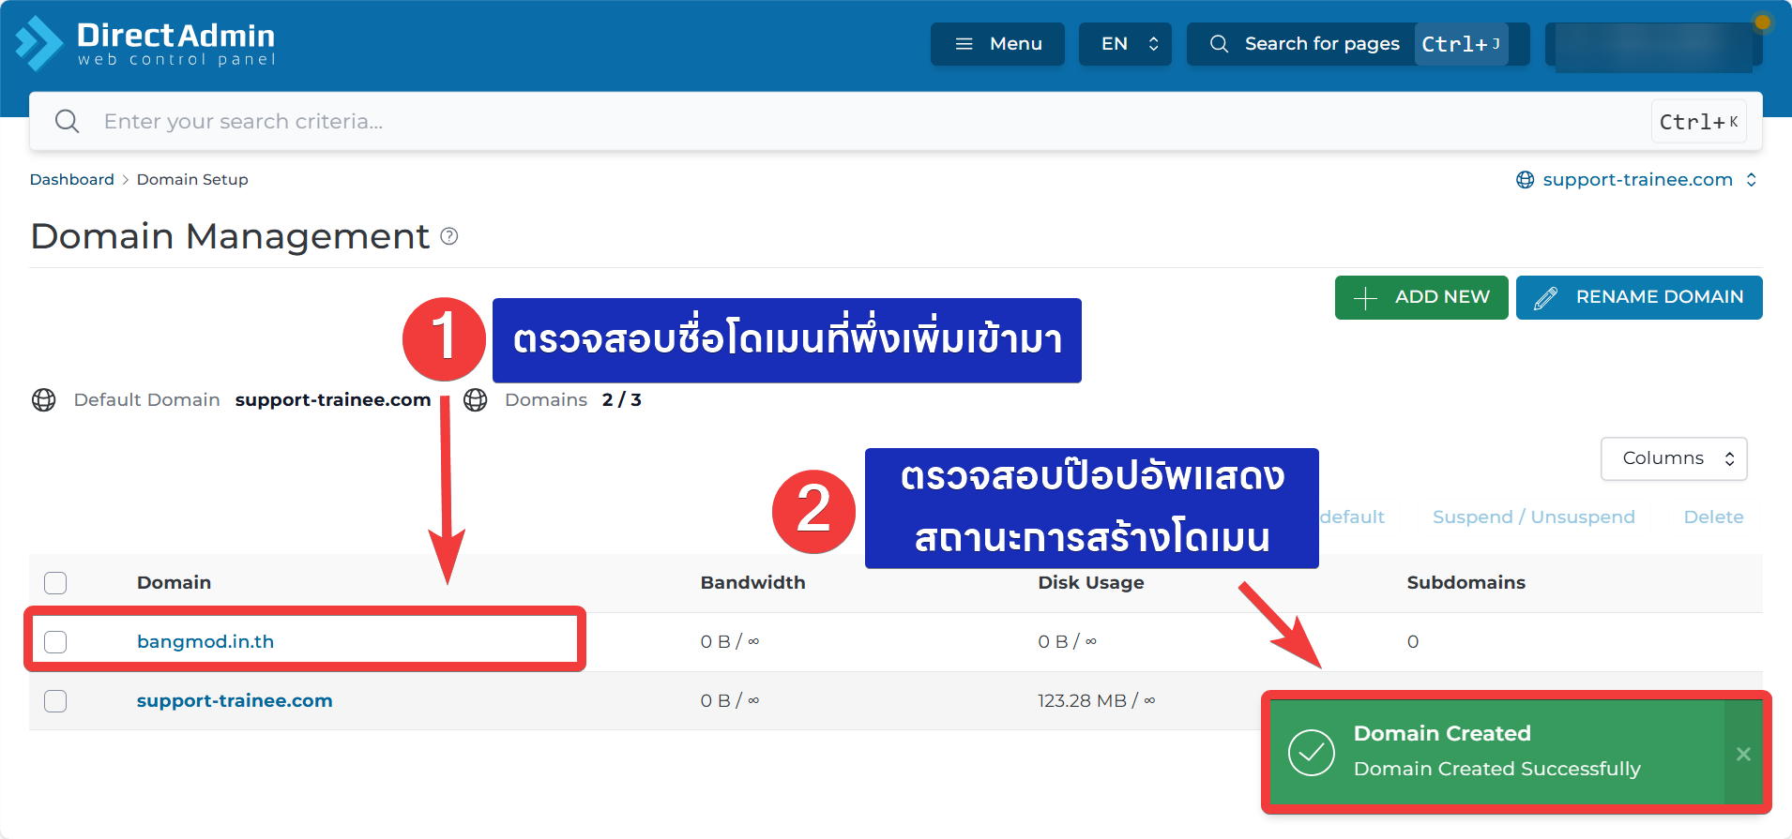The width and height of the screenshot is (1792, 839).
Task: Toggle the select-all domains checkbox
Action: coord(55,583)
